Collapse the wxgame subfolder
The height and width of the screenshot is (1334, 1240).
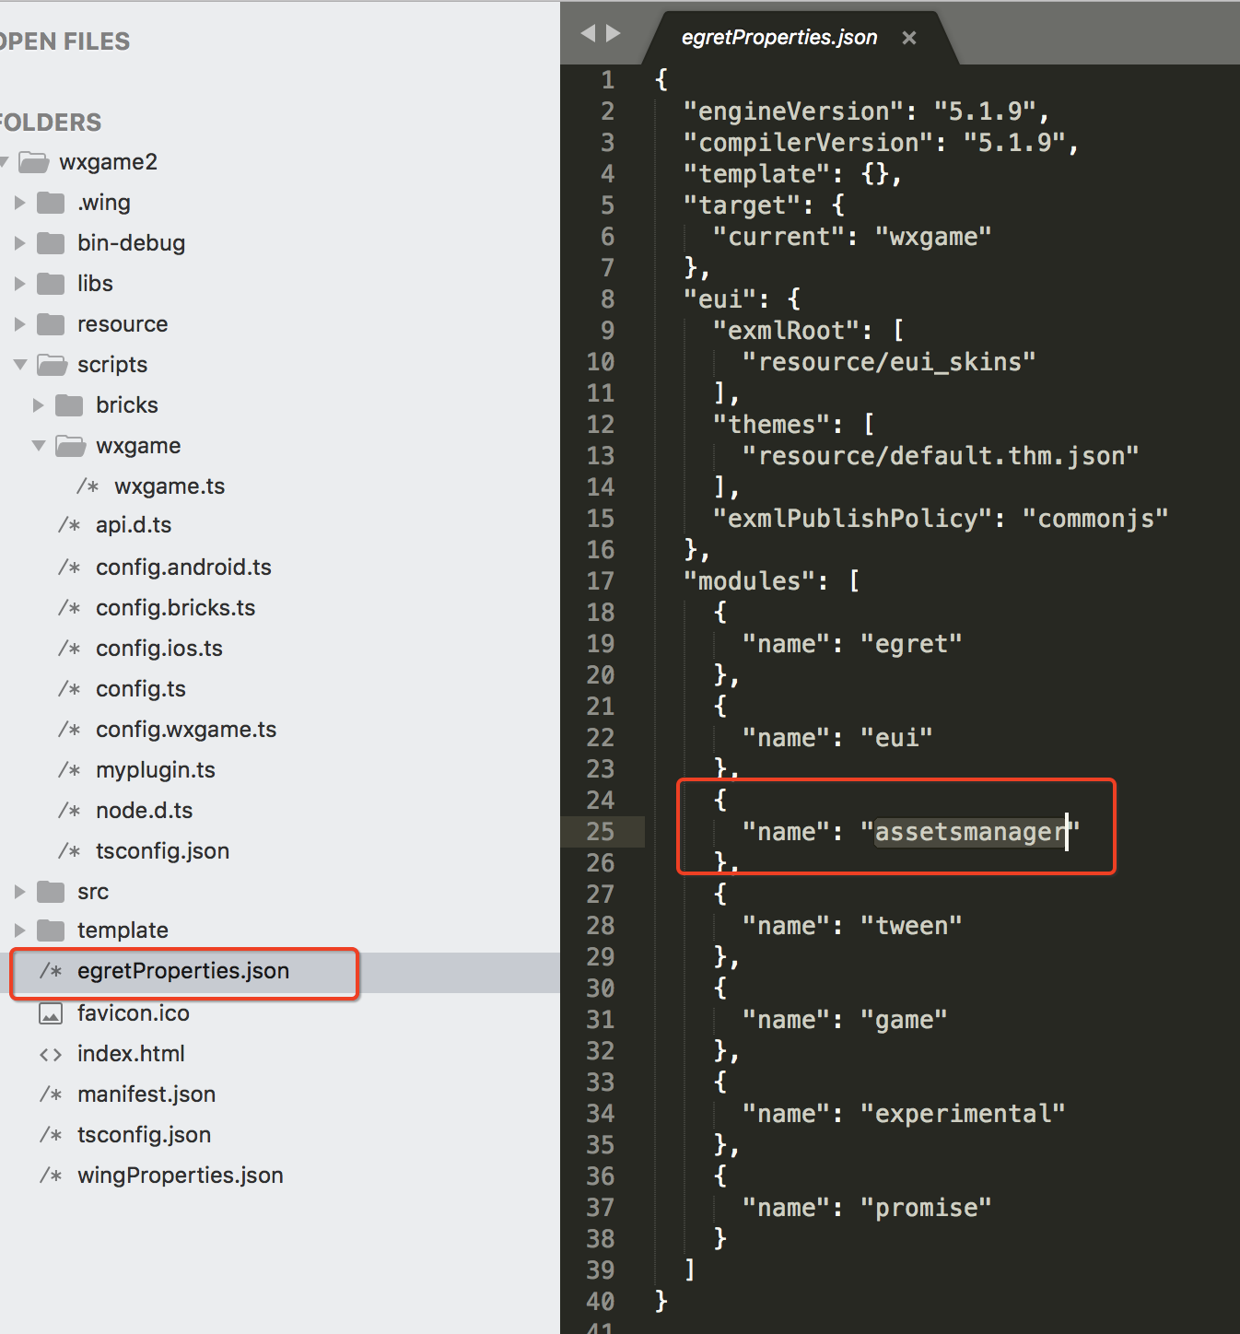tap(38, 446)
